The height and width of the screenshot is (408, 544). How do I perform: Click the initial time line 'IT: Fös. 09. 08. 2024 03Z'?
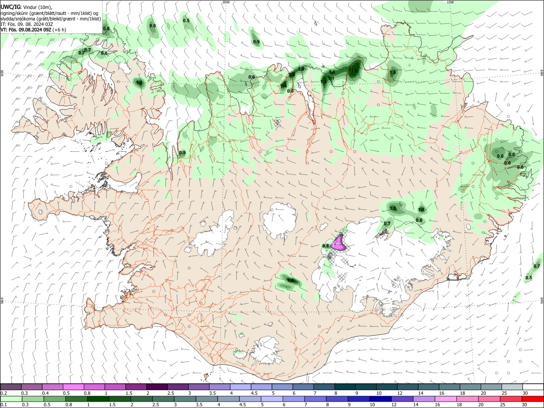(27, 24)
